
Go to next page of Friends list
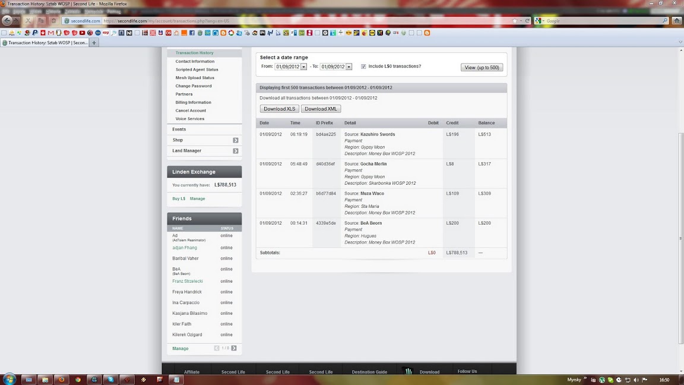[x=235, y=348]
